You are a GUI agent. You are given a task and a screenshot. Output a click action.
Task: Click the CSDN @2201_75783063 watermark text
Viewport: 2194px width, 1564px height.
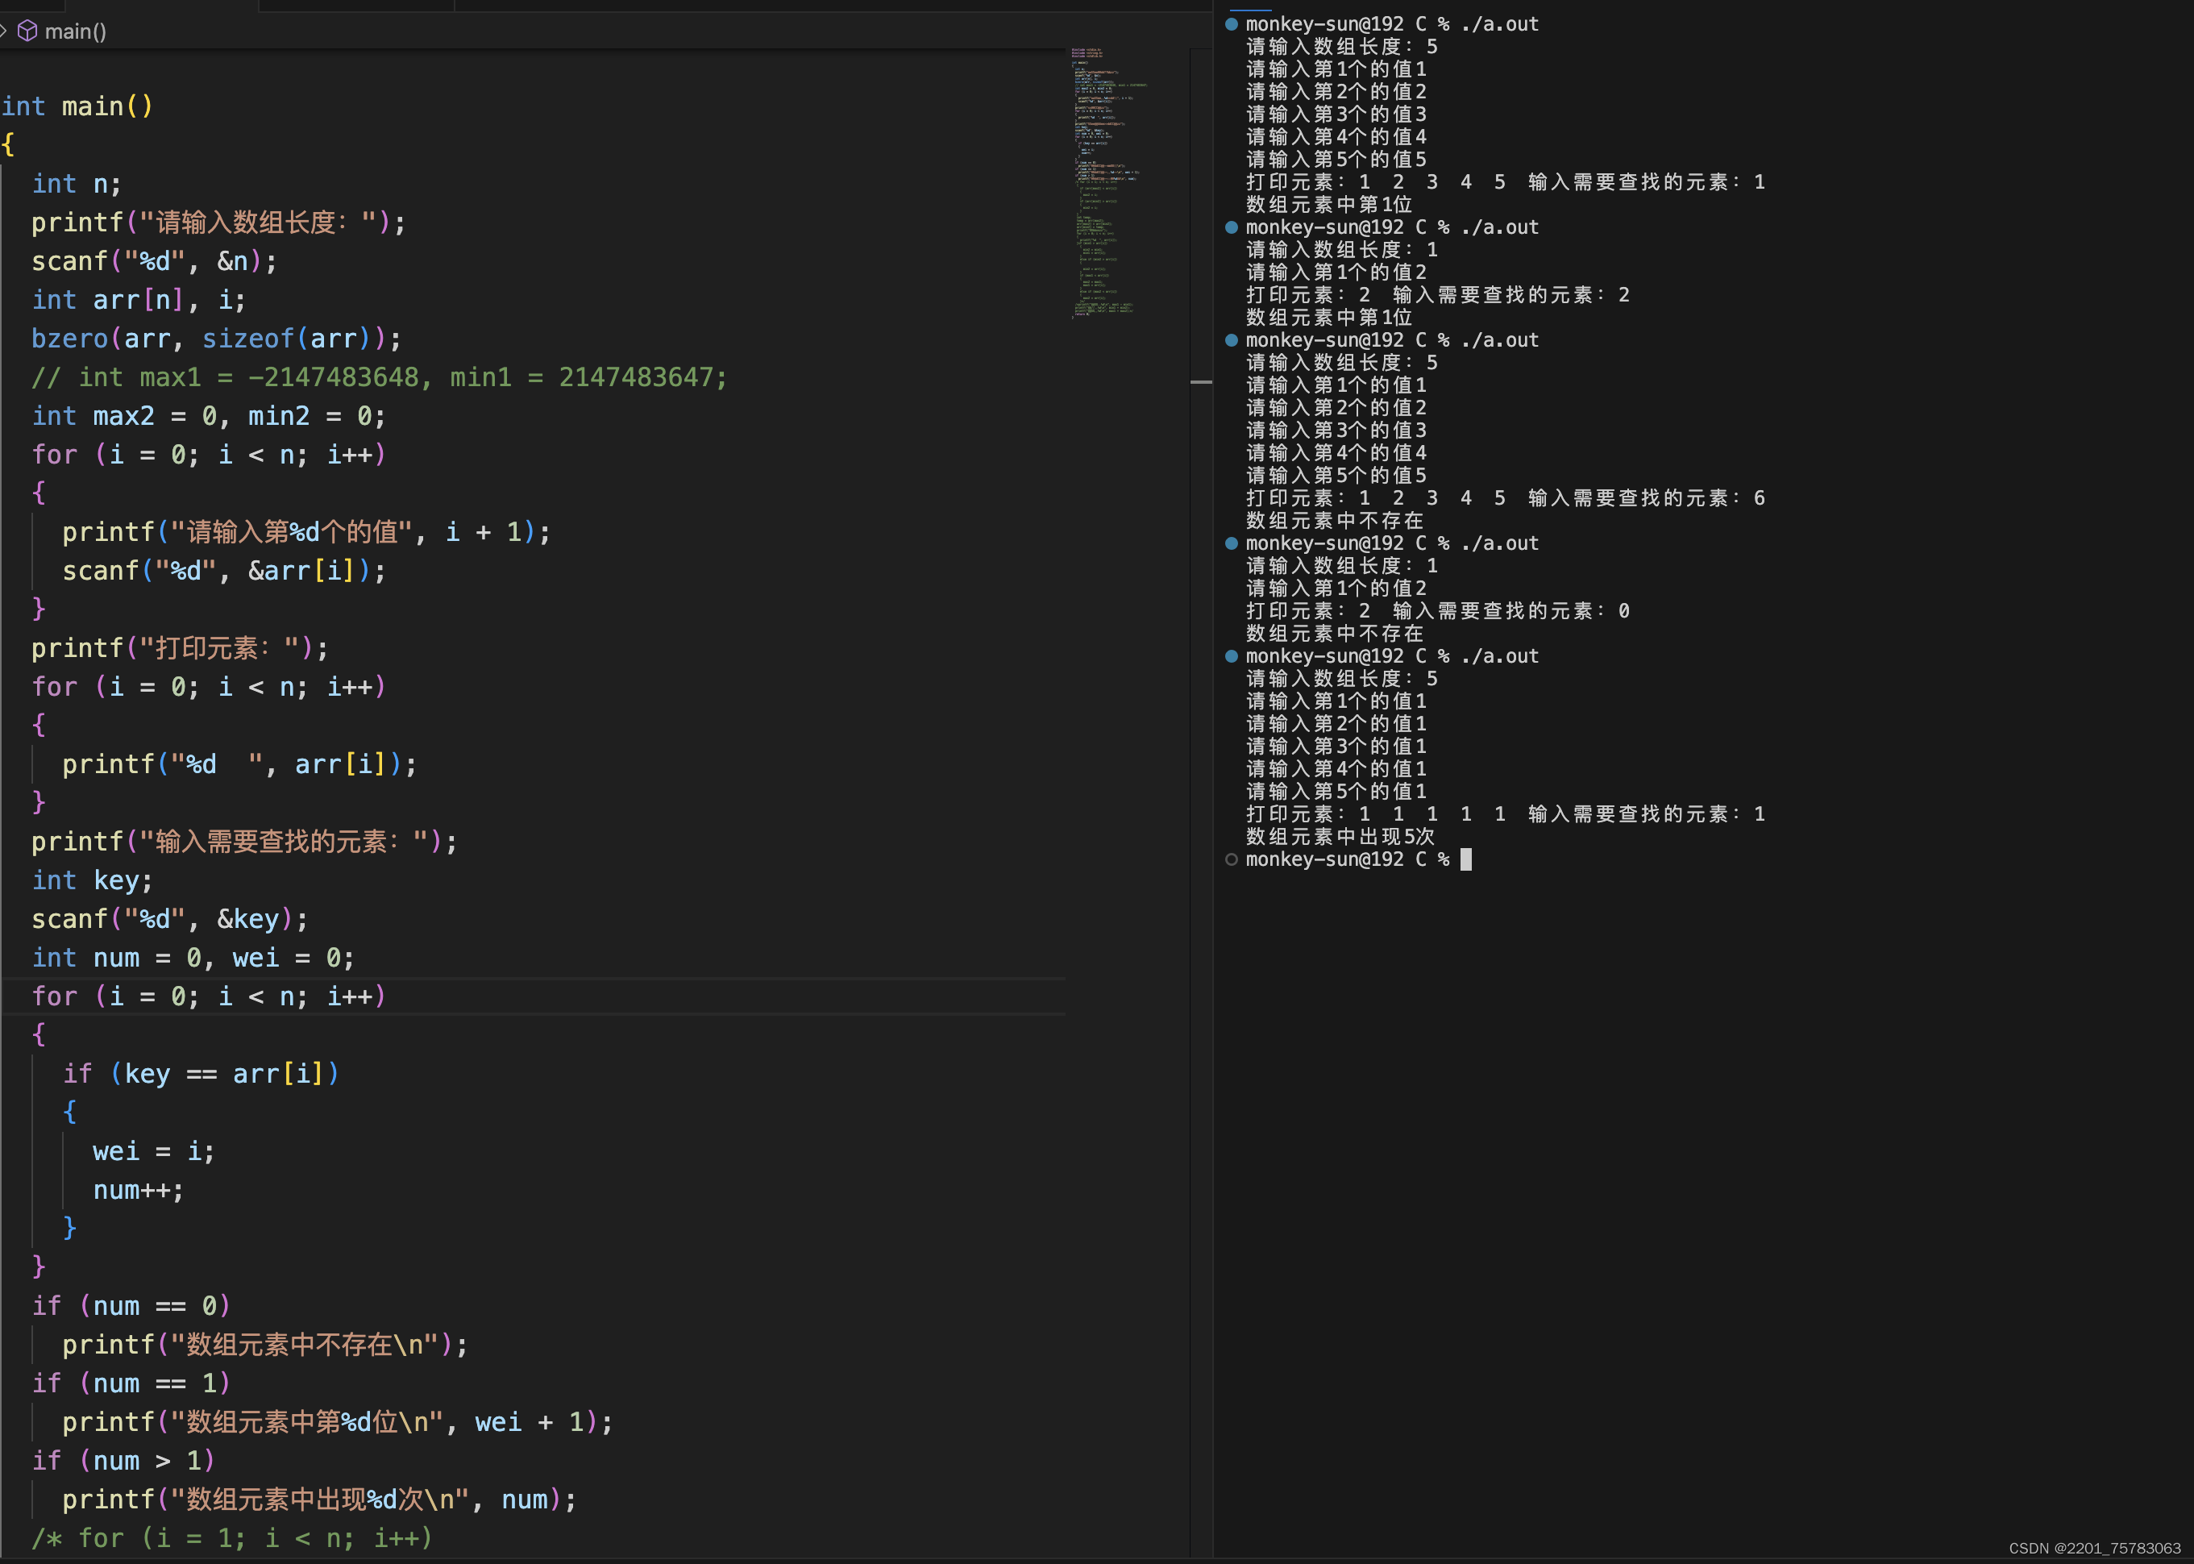[2094, 1548]
